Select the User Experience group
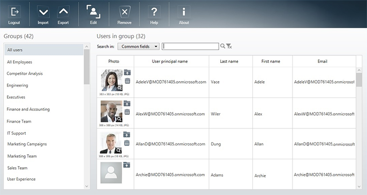 point(21,179)
